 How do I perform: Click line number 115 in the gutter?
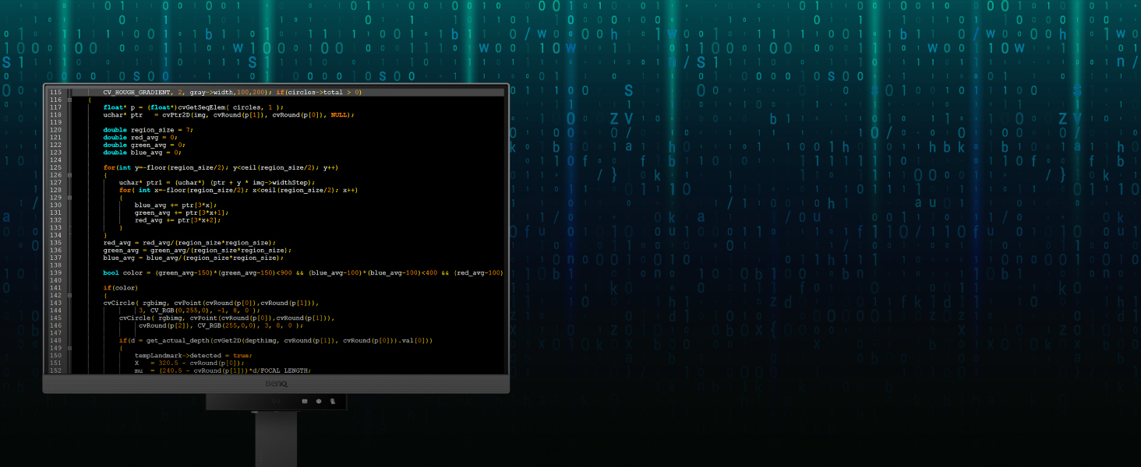(x=55, y=92)
